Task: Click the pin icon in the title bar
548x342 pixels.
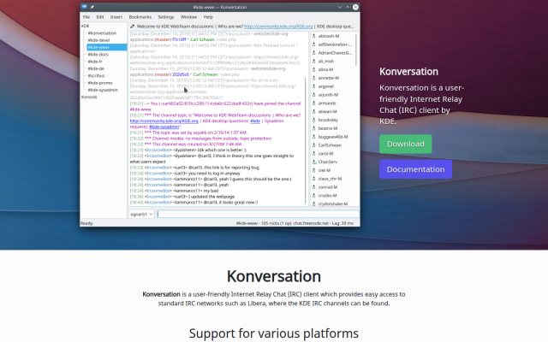Action: tap(92, 7)
